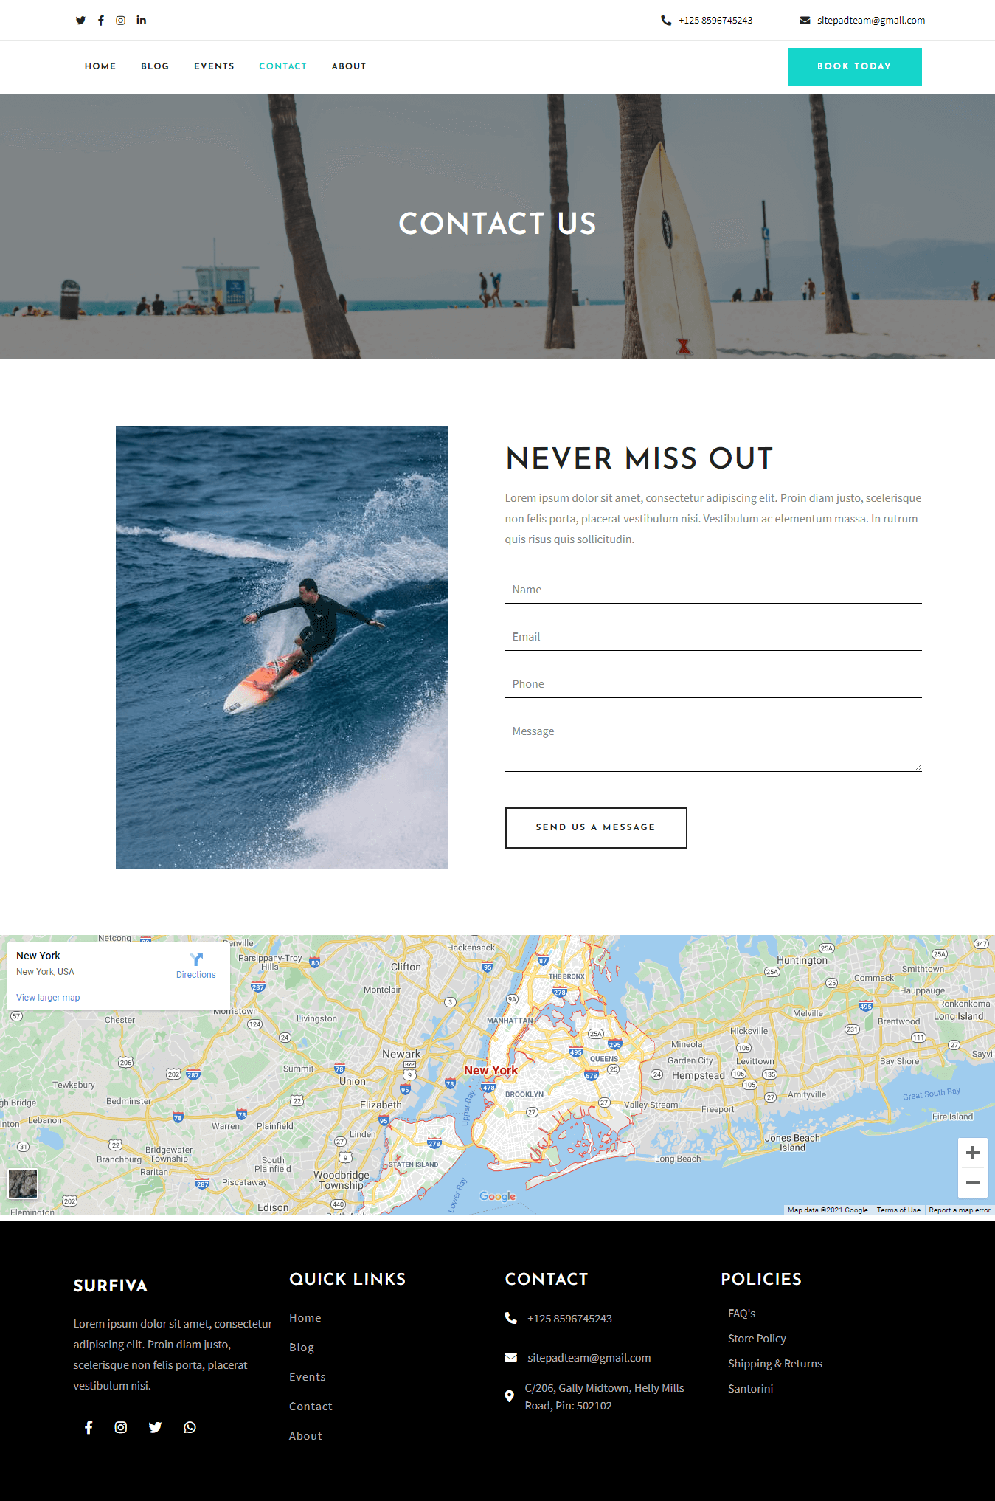Open the Instagram icon in top bar
The image size is (995, 1501).
121,21
